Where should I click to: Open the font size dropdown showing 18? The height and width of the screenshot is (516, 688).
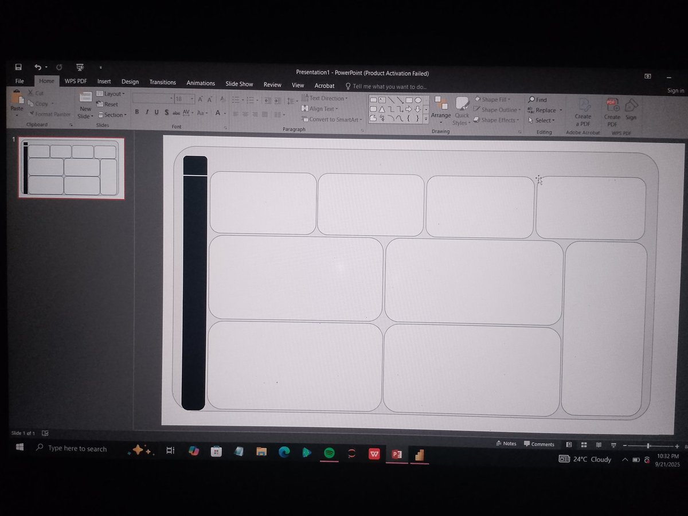click(185, 99)
